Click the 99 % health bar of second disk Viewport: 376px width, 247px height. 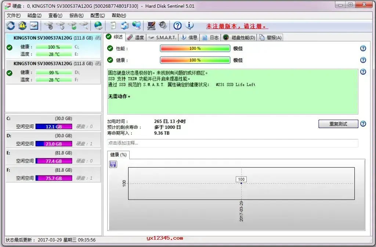point(54,73)
